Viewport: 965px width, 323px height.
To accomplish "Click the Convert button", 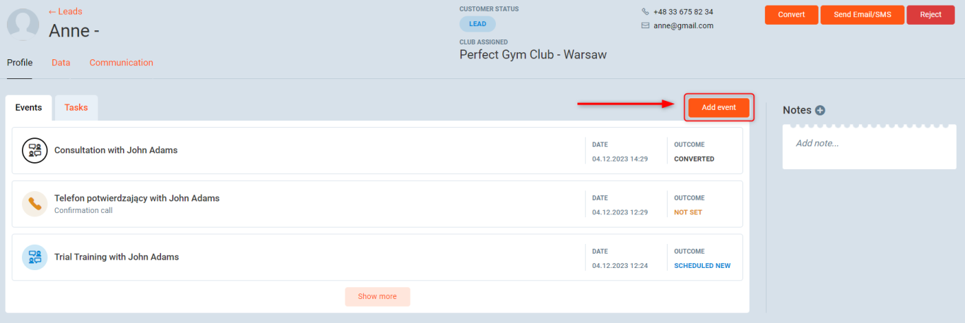I will coord(791,15).
